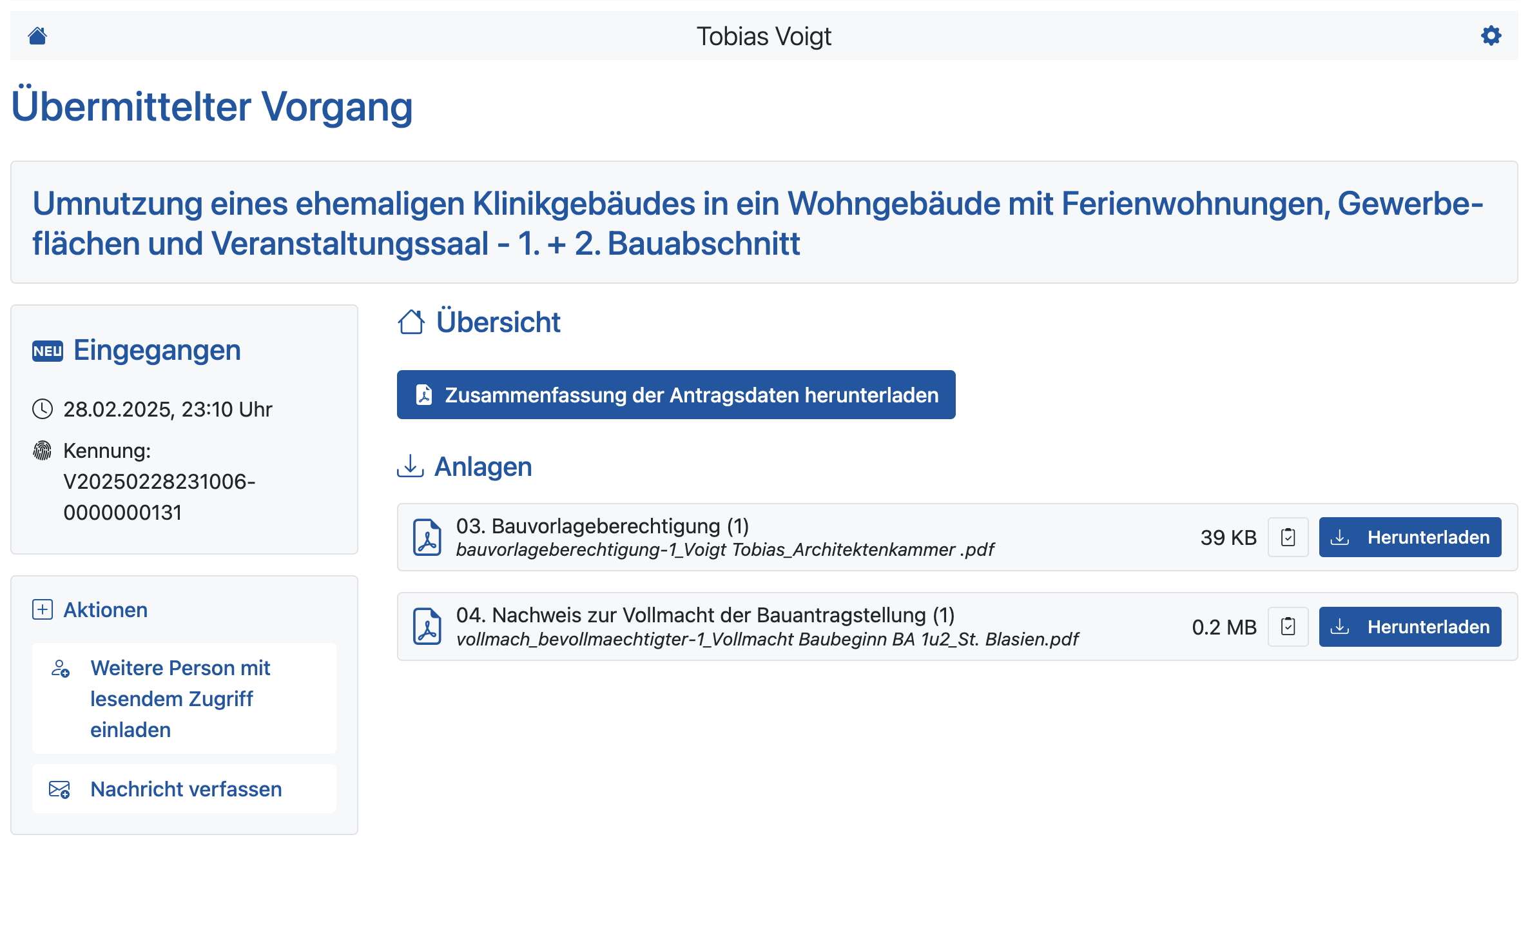Copy clipboard icon for Vollmacht attachment
The image size is (1530, 926).
pos(1288,627)
